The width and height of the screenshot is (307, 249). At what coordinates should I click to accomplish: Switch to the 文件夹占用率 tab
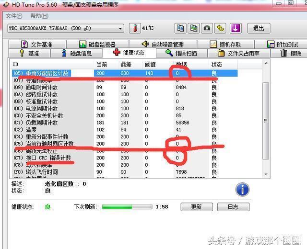(x=239, y=53)
